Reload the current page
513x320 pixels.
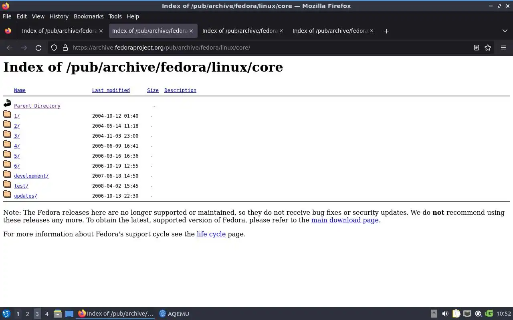tap(38, 48)
